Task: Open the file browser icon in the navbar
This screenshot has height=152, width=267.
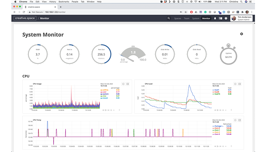Action: (221, 18)
